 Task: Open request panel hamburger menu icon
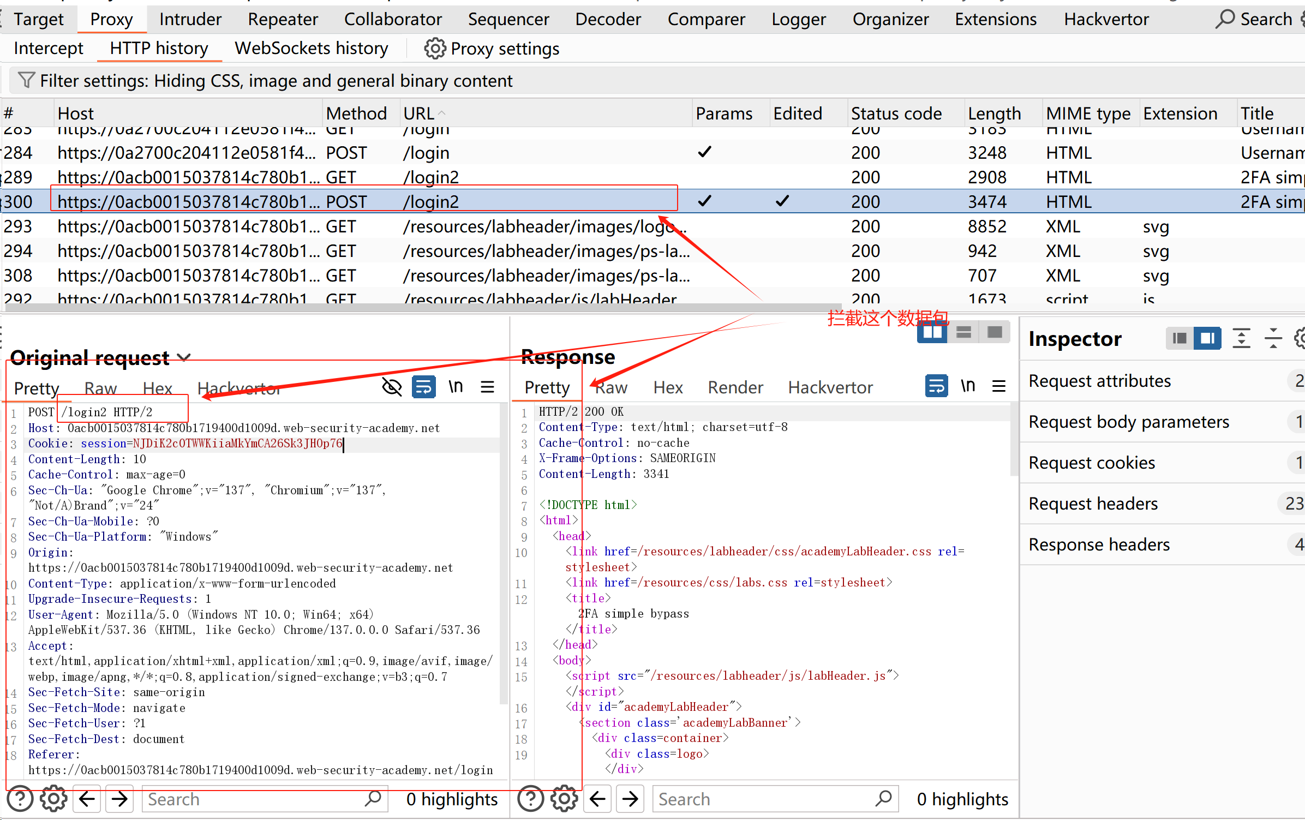tap(487, 387)
